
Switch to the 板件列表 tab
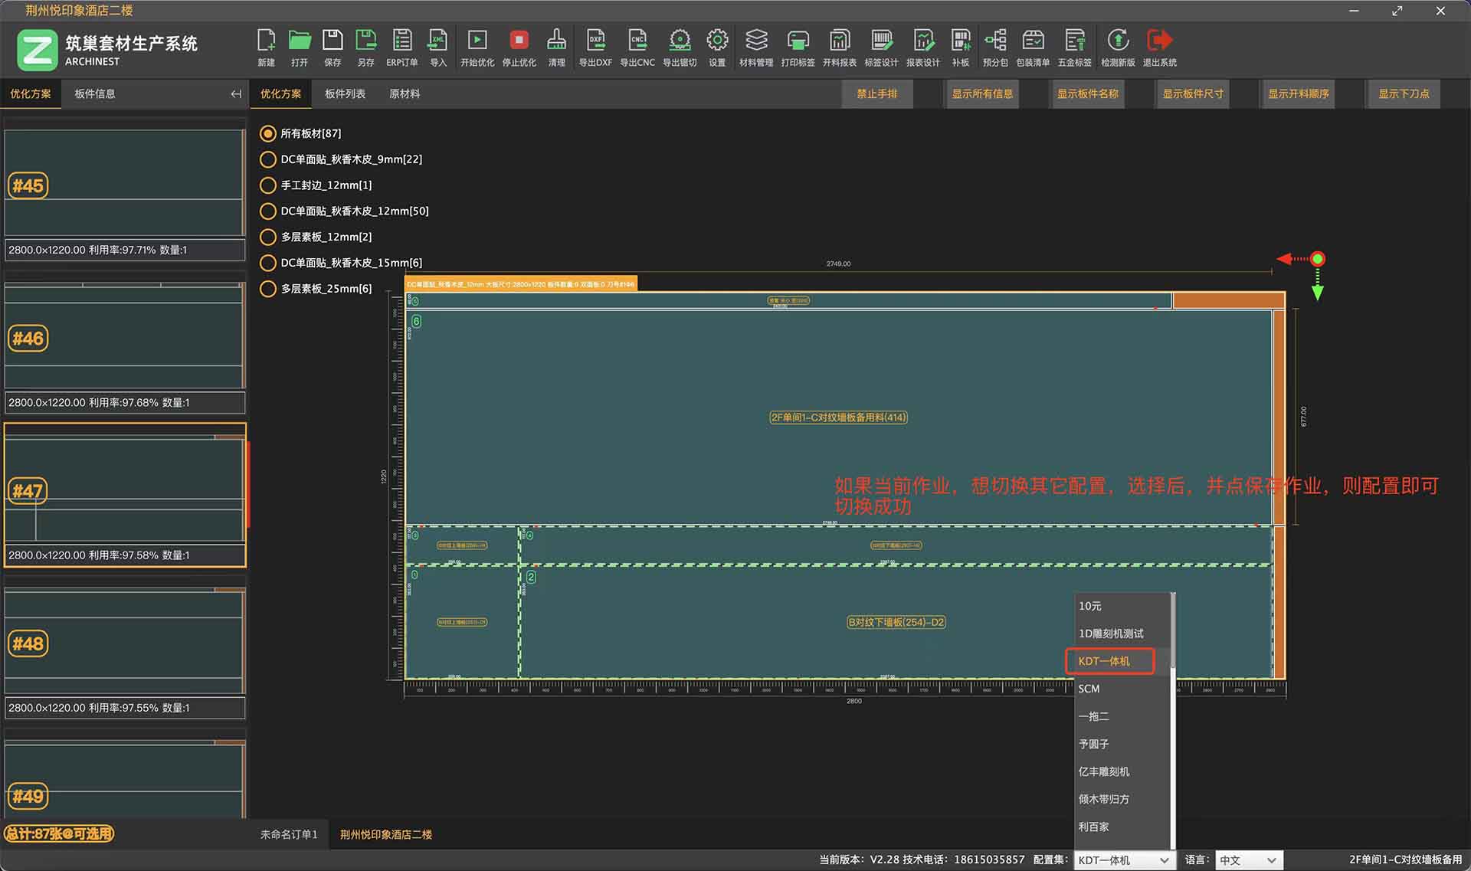pyautogui.click(x=345, y=93)
